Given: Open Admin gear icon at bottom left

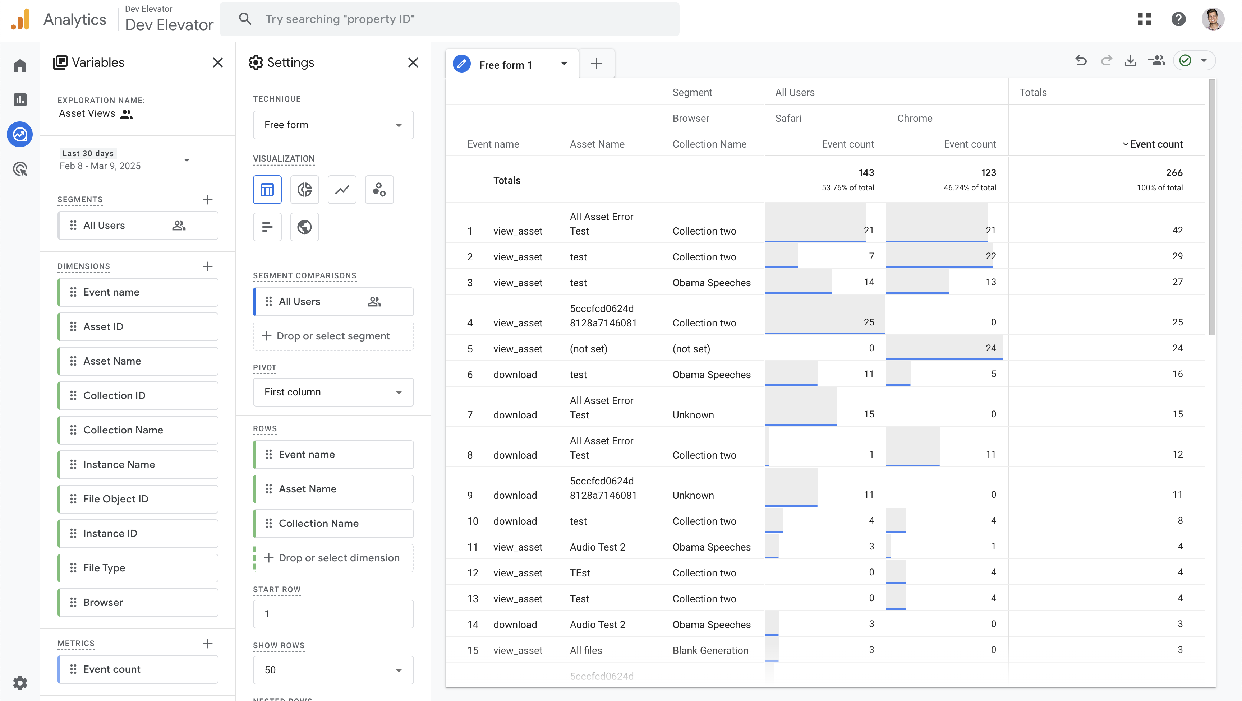Looking at the screenshot, I should click(x=20, y=683).
